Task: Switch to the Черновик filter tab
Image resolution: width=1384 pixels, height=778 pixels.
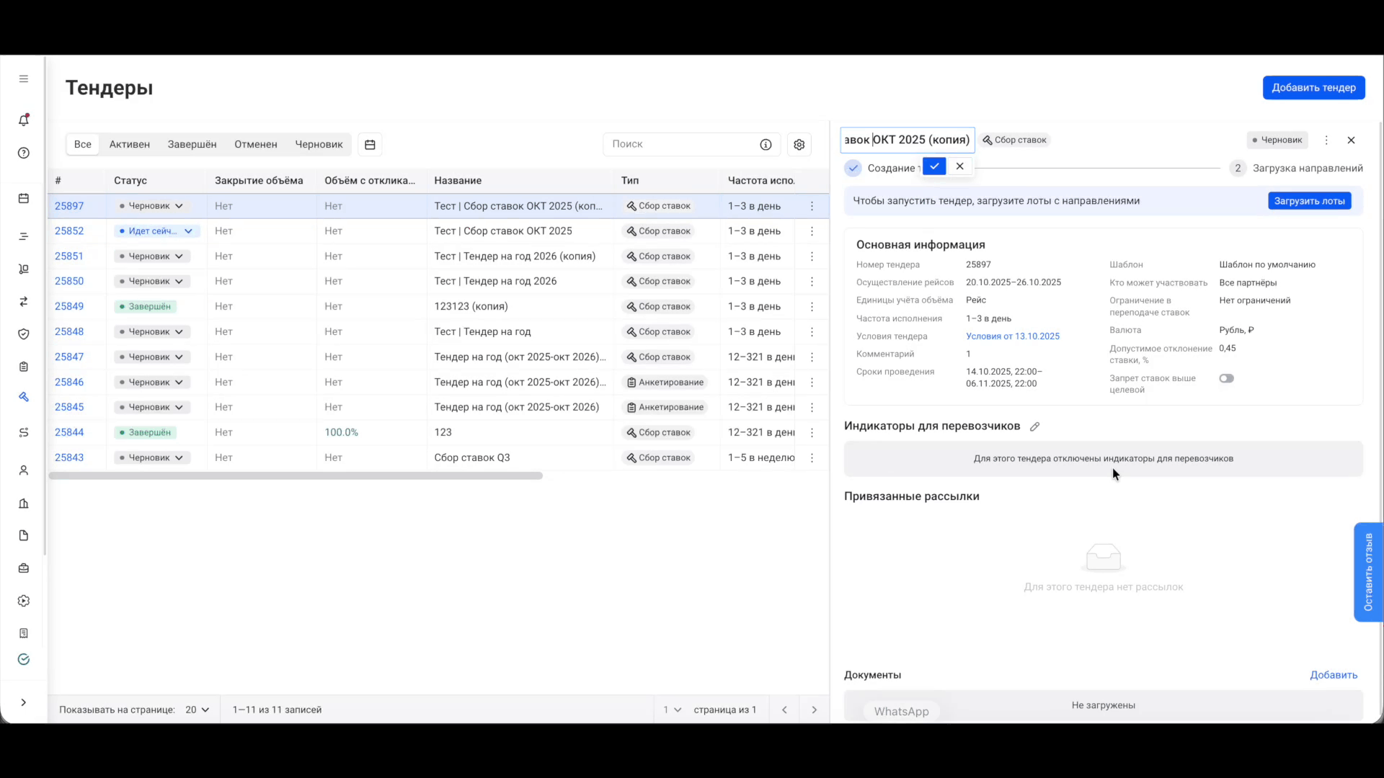Action: 319,144
